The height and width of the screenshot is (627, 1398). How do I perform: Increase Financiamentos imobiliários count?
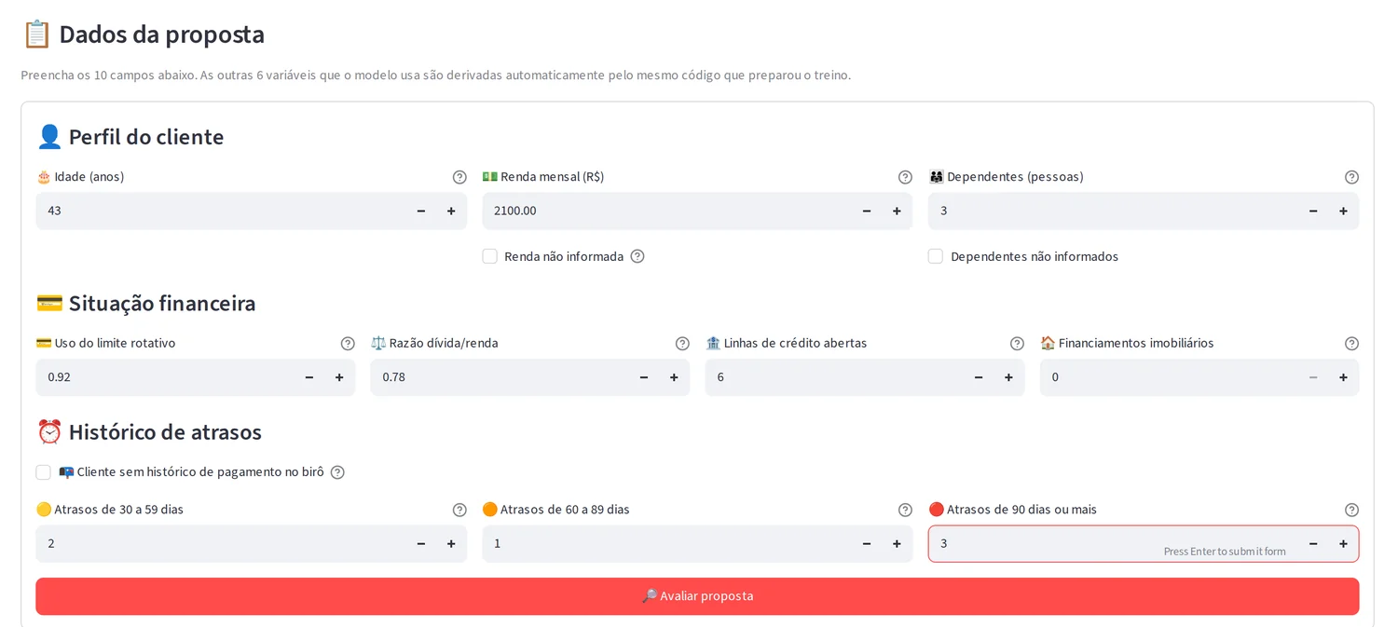1343,377
